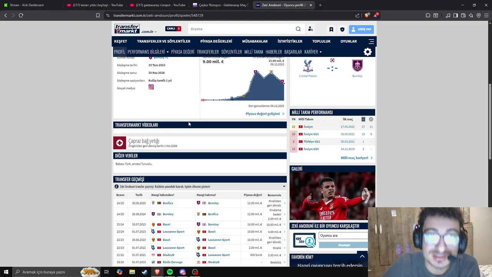The image size is (492, 277).
Task: Expand the FAVORİN KİM? panel with the up chevron
Action: click(362, 257)
